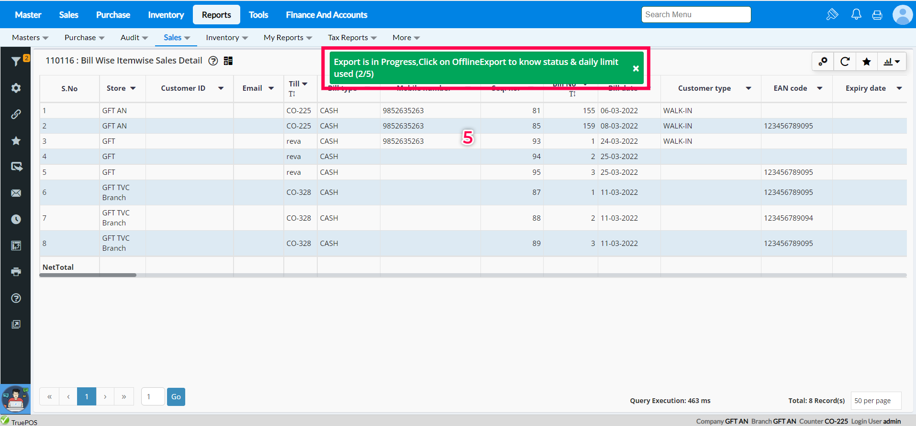Open the 50 per page selector
Screen dimensions: 916x426
(x=876, y=401)
